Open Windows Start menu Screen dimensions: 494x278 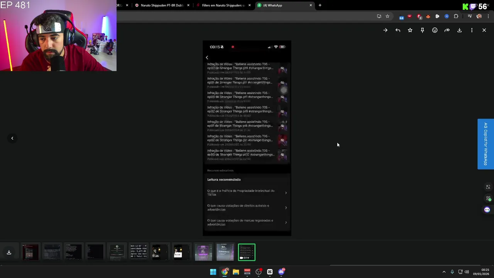coord(213,272)
